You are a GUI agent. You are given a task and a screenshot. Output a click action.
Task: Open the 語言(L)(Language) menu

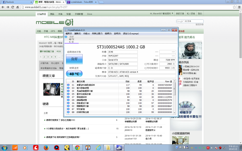pos(131,34)
